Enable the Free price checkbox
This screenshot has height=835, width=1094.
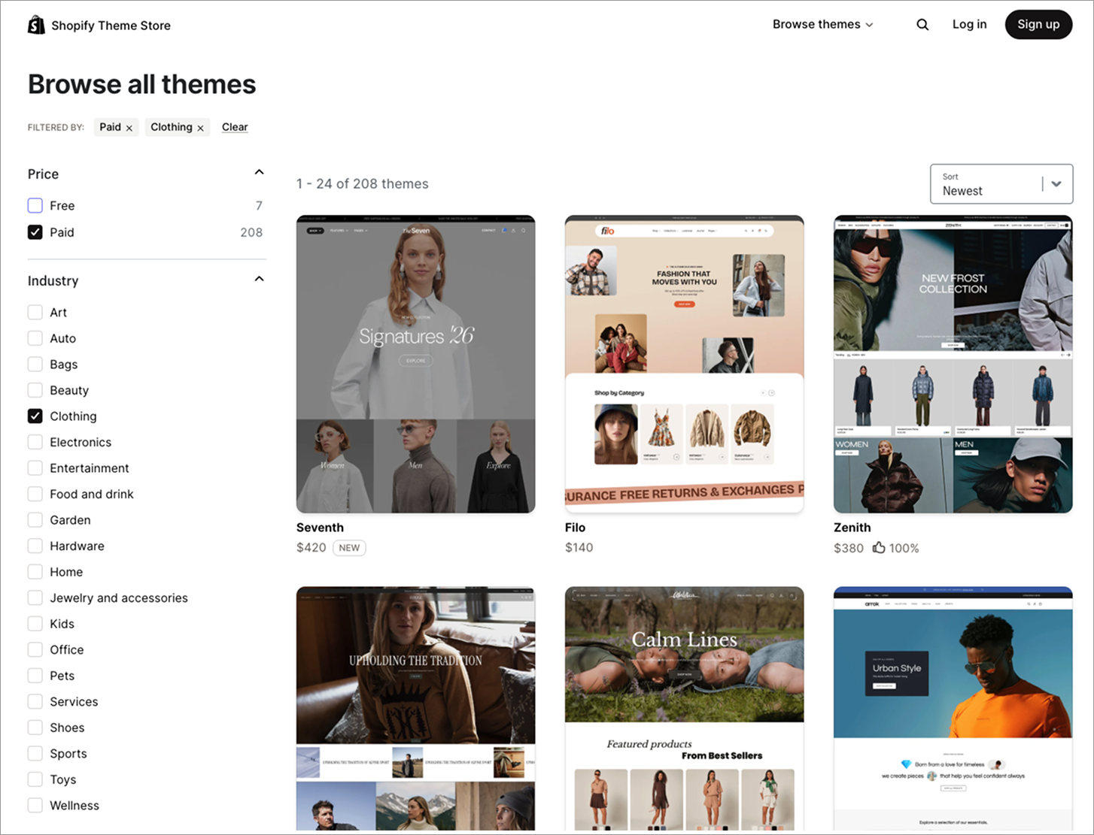(35, 206)
